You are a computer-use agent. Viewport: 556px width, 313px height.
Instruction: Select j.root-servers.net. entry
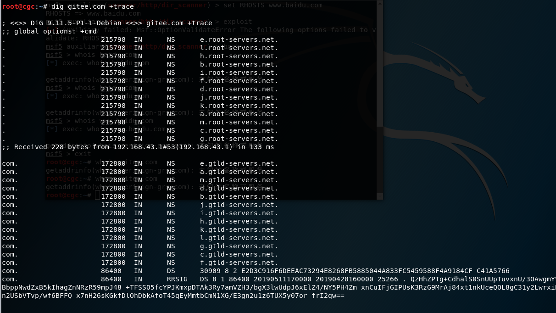tap(239, 97)
